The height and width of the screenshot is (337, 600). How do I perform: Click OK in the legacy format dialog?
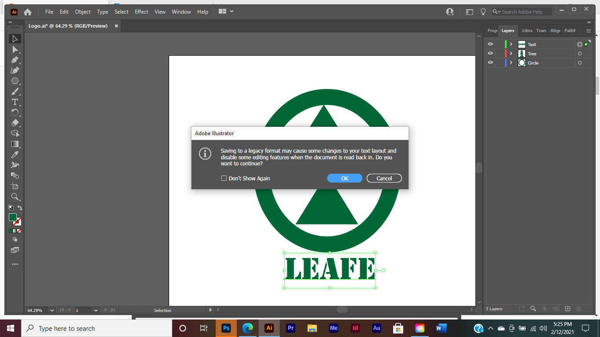coord(344,178)
